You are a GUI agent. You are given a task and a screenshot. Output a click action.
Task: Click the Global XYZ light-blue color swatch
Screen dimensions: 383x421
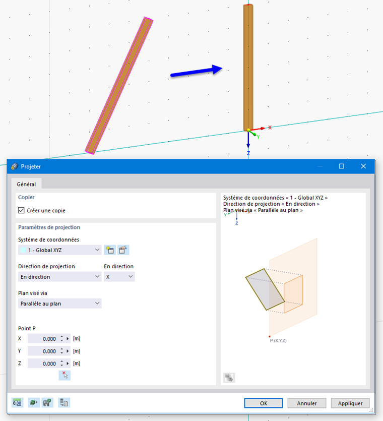click(23, 250)
